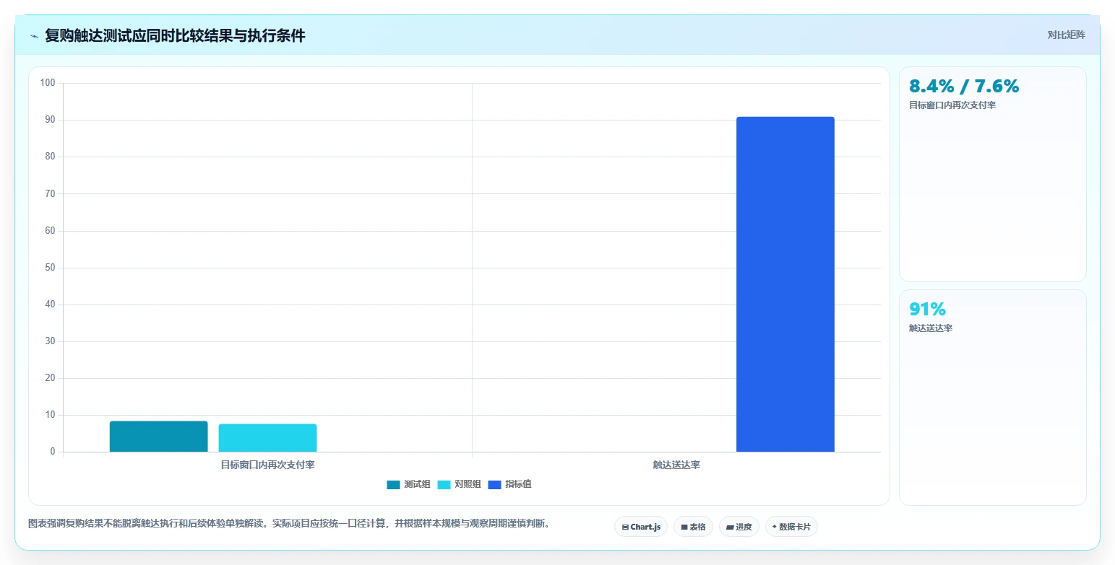Select the 数据卡片 chip
1115x565 pixels.
(791, 527)
